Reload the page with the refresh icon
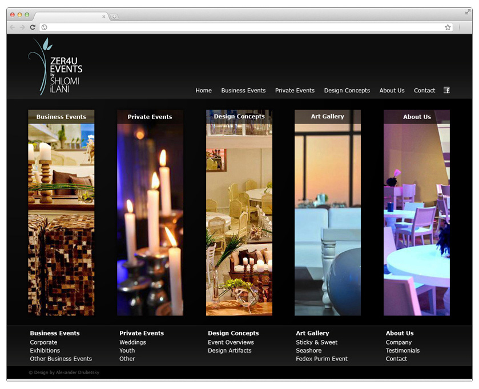 click(33, 27)
